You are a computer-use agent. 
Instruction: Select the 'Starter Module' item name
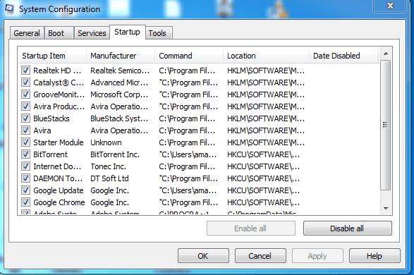[59, 142]
